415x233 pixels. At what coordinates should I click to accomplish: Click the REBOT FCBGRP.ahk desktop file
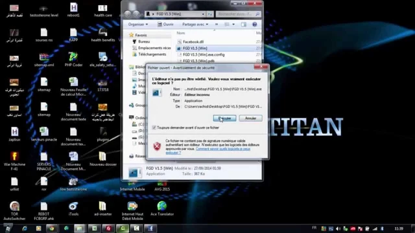44,211
